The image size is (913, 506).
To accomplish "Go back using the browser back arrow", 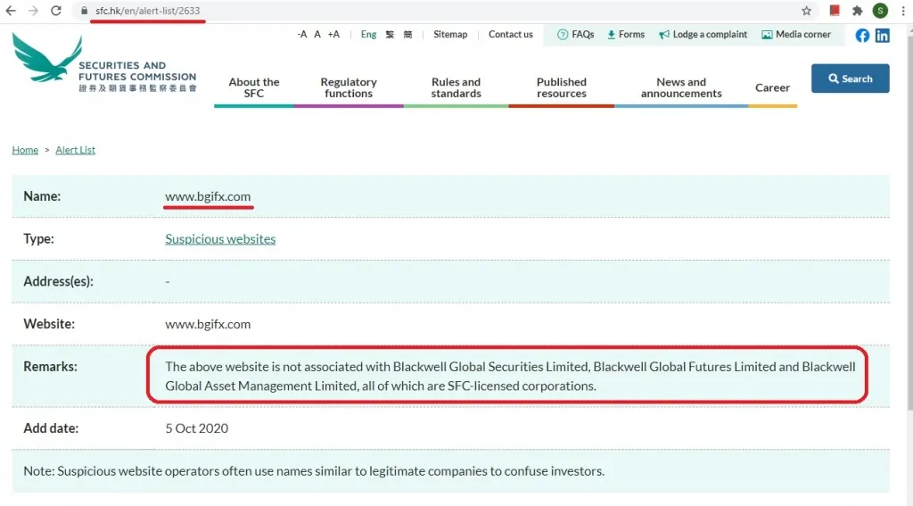I will 11,11.
